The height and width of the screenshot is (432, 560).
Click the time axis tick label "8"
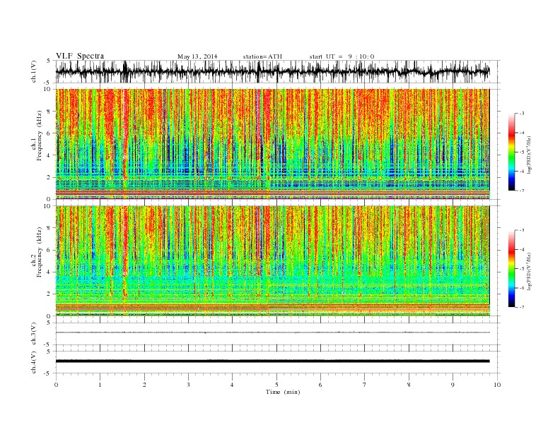(x=409, y=385)
